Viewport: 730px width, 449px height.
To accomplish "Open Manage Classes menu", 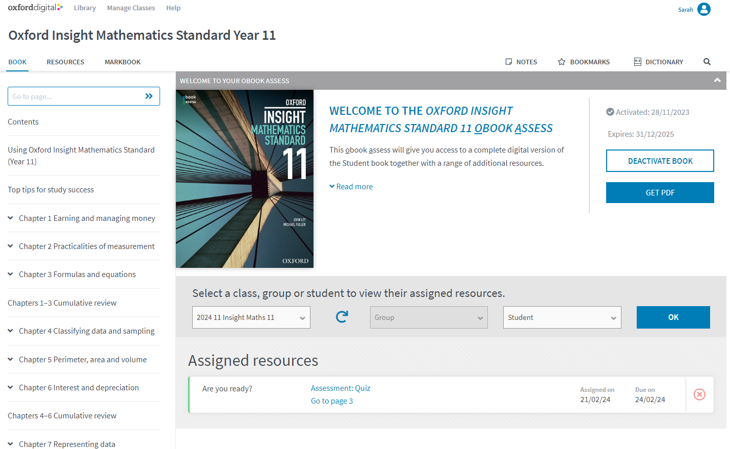I will (131, 8).
